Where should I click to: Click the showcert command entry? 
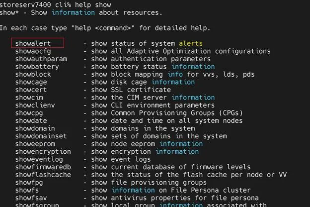pos(31,90)
